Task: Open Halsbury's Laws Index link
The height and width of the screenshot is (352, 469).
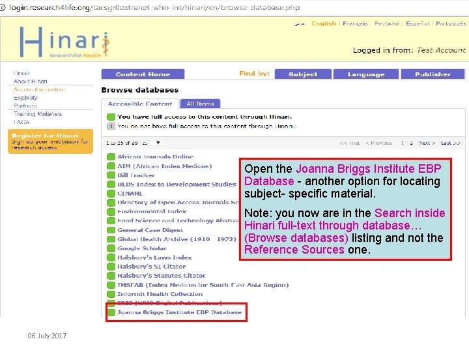Action: [x=154, y=257]
